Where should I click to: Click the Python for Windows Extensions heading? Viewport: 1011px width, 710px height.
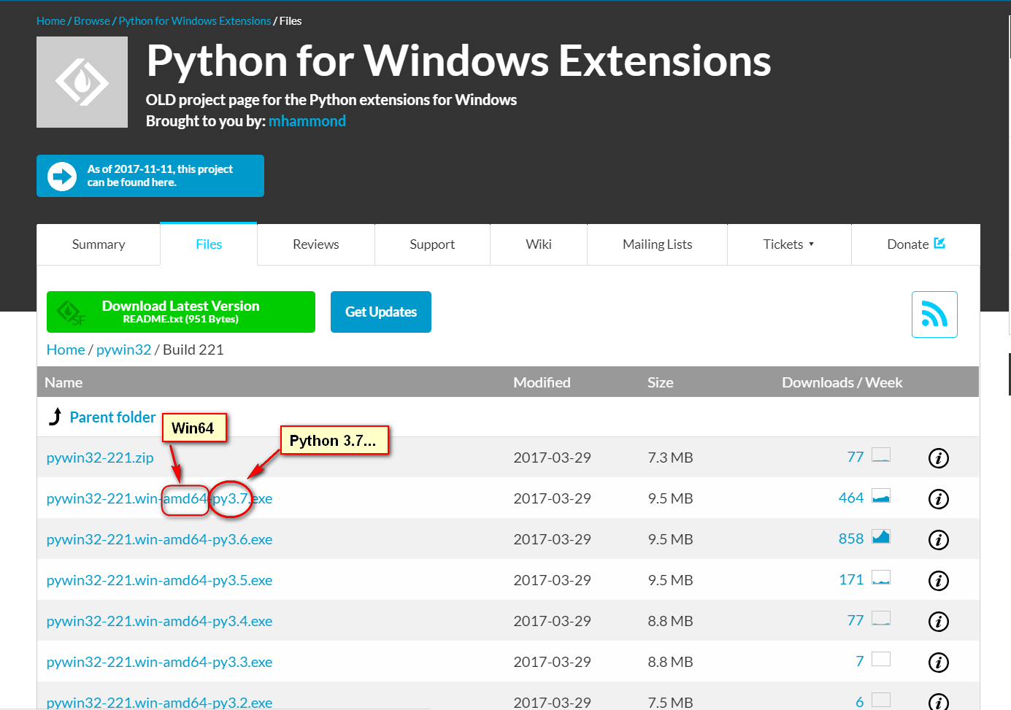pos(458,61)
